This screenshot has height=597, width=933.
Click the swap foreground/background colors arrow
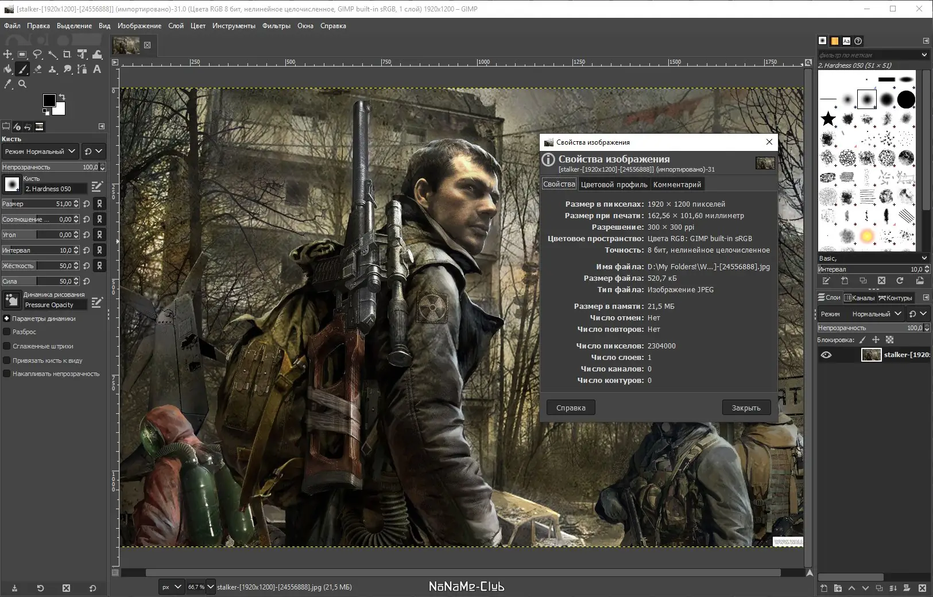click(61, 98)
